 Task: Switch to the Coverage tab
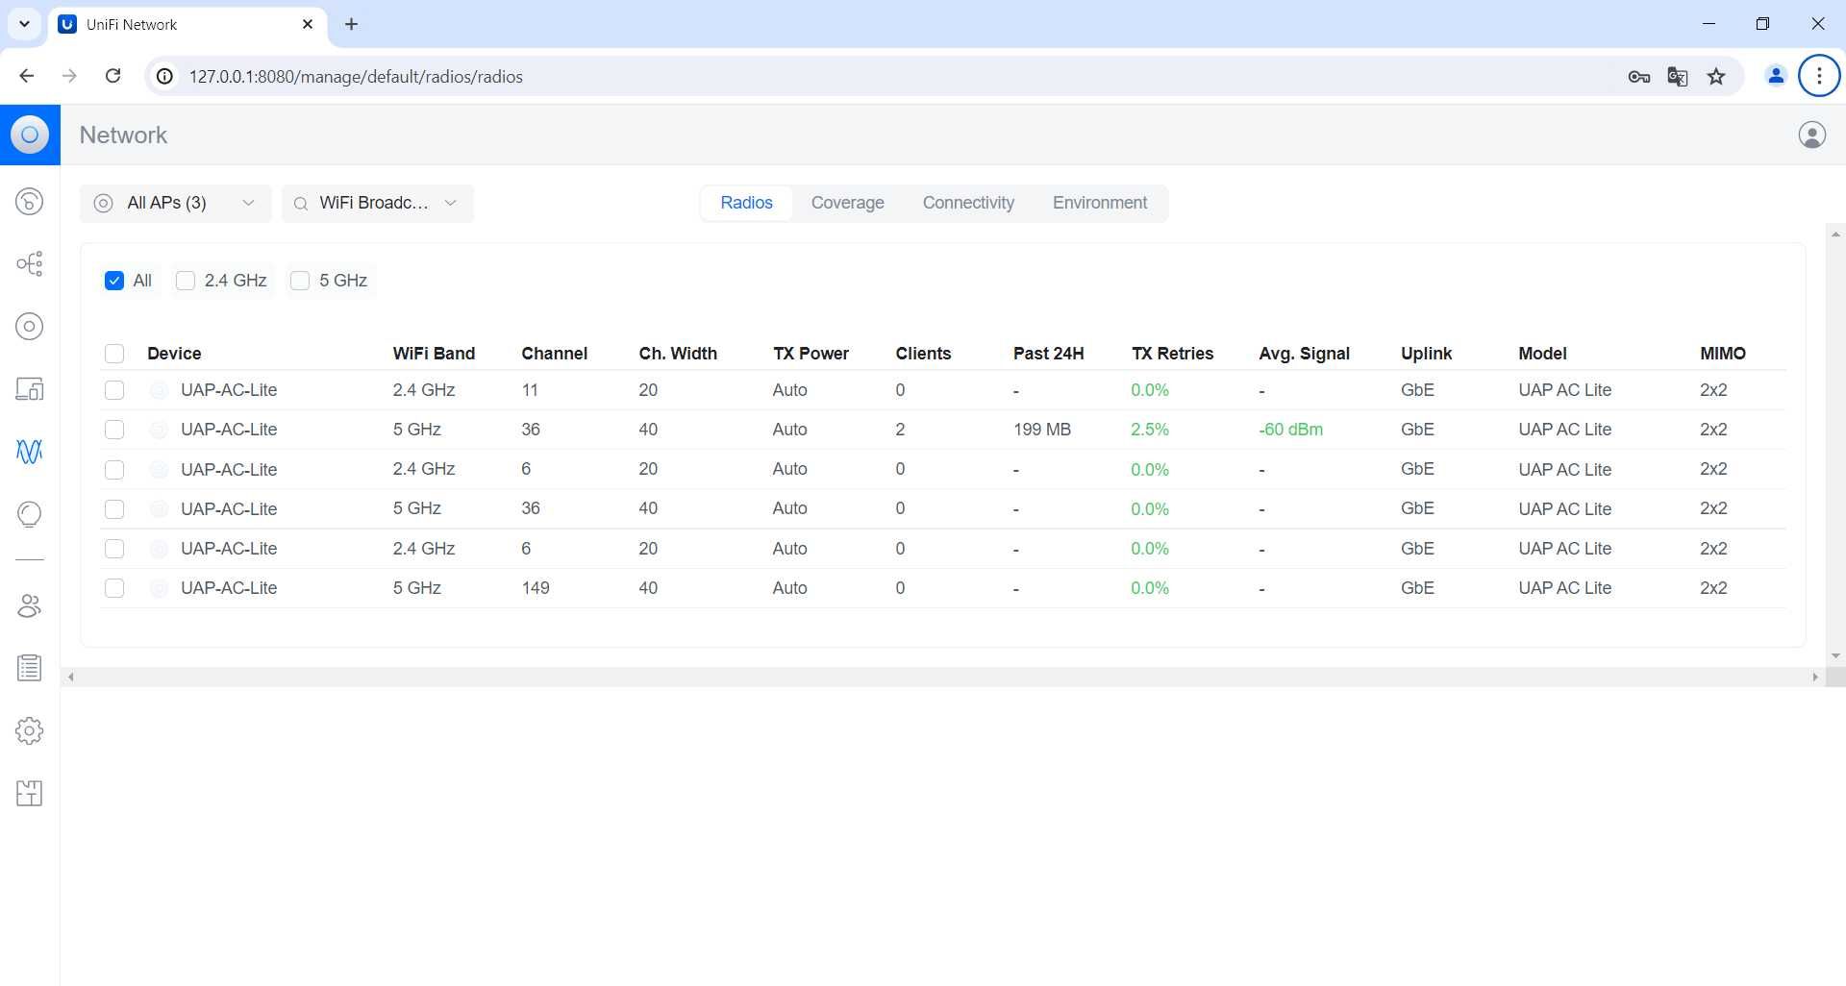tap(847, 203)
